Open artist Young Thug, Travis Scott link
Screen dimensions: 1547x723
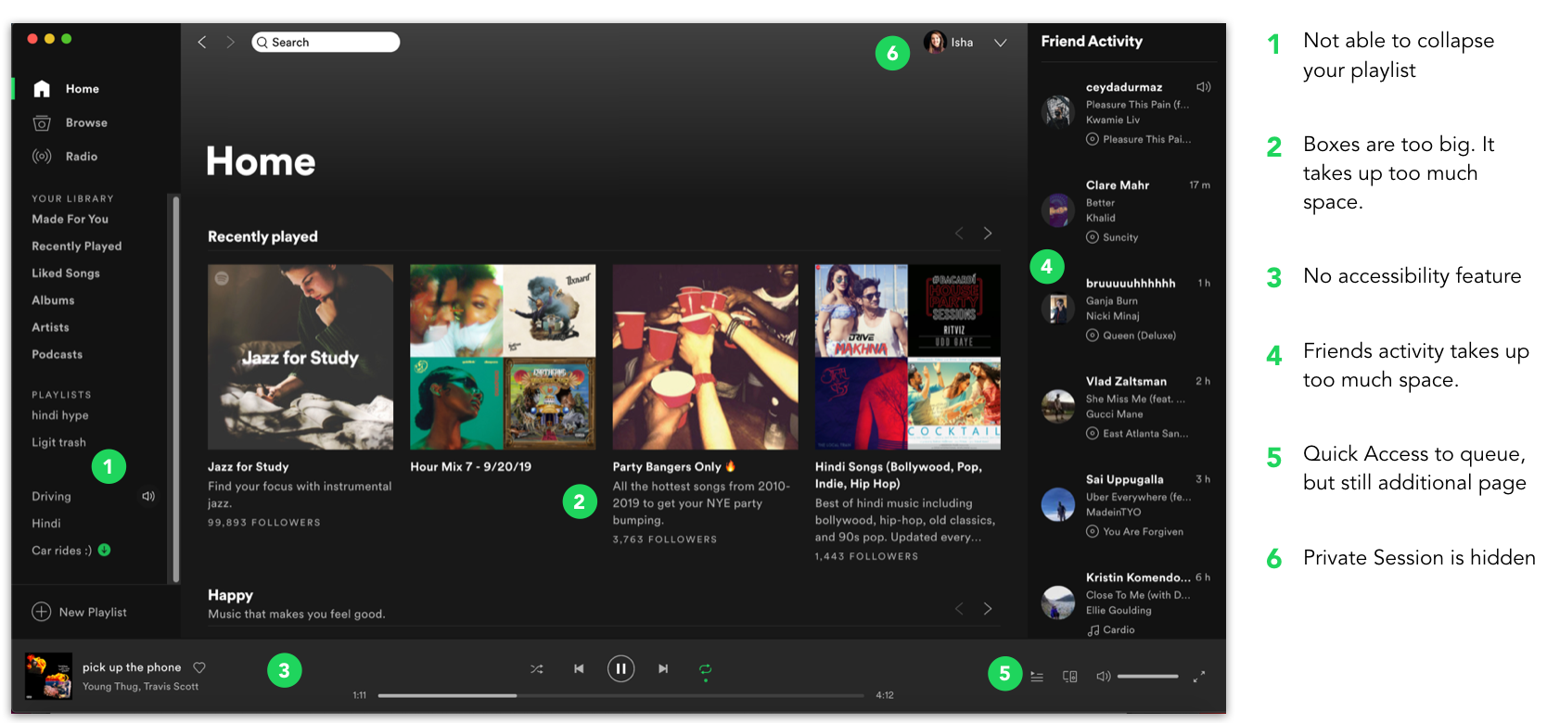140,687
